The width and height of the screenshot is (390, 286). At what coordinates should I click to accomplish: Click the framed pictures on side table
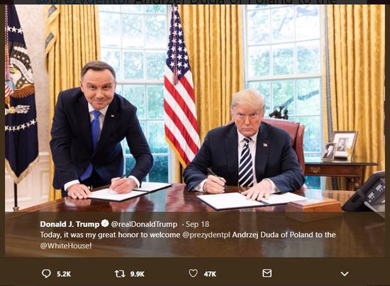click(x=340, y=145)
